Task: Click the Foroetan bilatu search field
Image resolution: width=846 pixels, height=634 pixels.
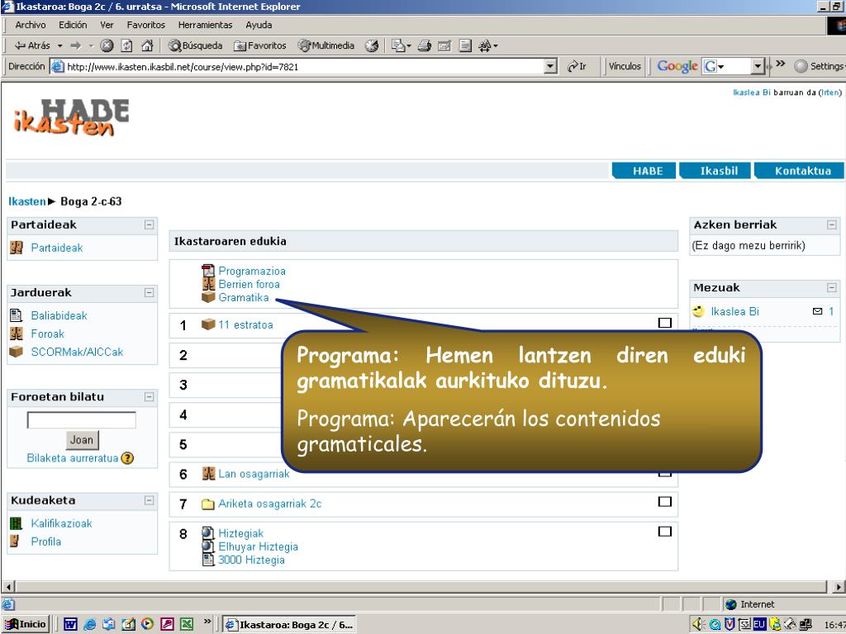Action: click(x=82, y=420)
